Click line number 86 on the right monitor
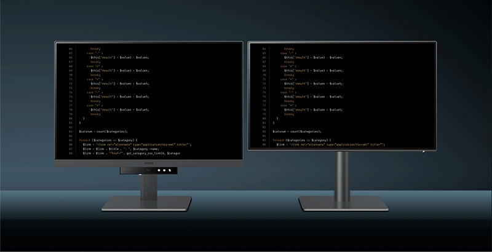 [264, 144]
